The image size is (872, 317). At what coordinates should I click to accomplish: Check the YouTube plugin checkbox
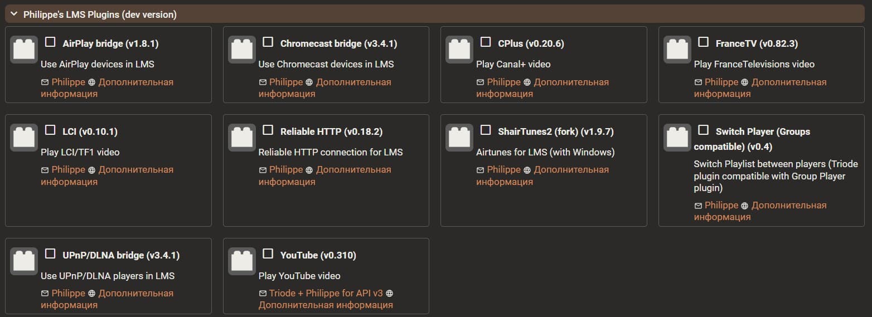tap(268, 254)
